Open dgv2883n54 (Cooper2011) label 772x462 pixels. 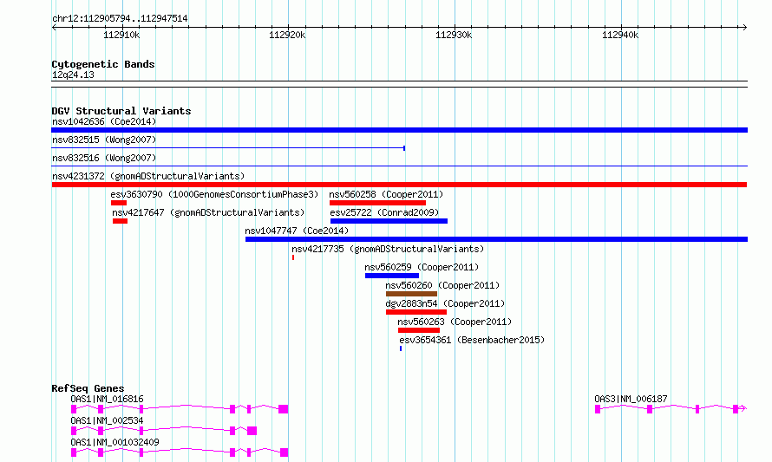[445, 303]
